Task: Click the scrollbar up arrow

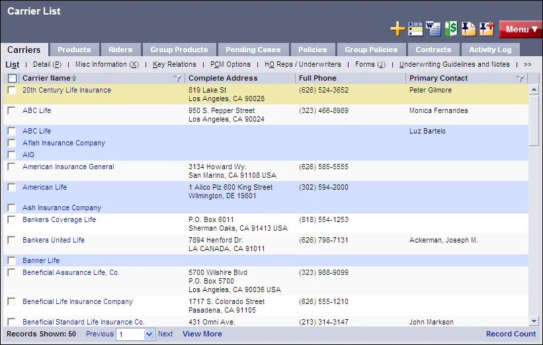Action: click(534, 90)
